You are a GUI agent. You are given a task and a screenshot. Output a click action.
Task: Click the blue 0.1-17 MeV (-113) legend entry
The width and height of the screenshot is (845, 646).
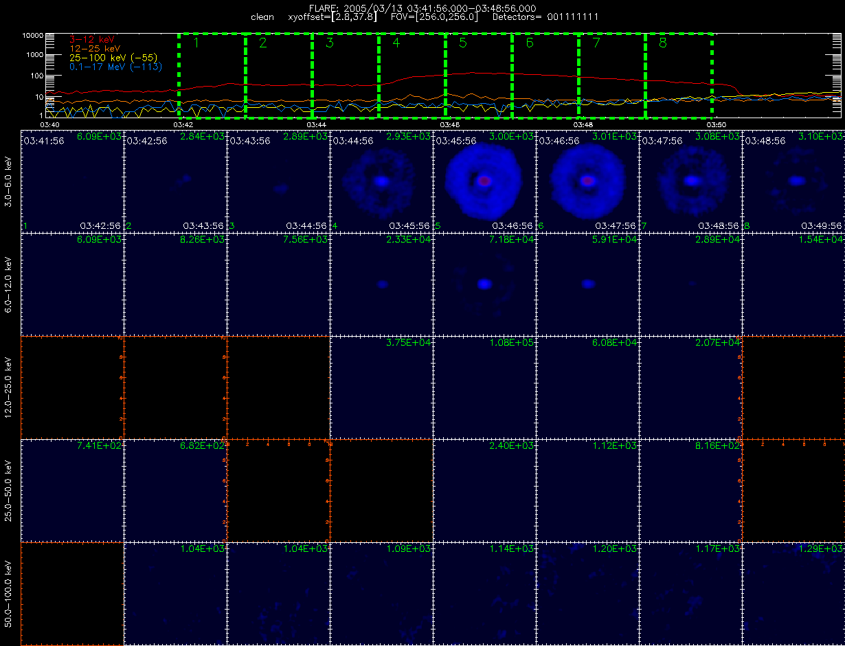pos(115,67)
